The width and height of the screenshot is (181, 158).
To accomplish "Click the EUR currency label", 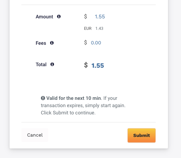I will point(88,28).
